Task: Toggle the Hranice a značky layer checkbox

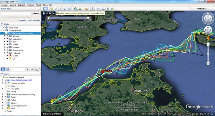Action: point(6,83)
